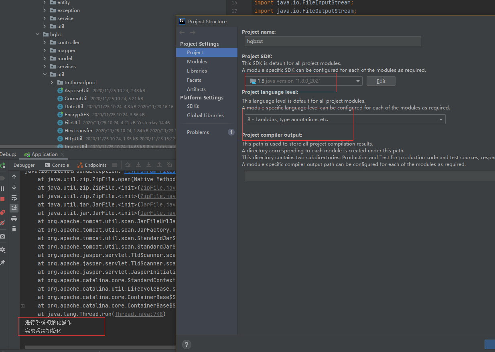495x352 pixels.
Task: Take a thread dump with the camera icon
Action: click(3, 236)
